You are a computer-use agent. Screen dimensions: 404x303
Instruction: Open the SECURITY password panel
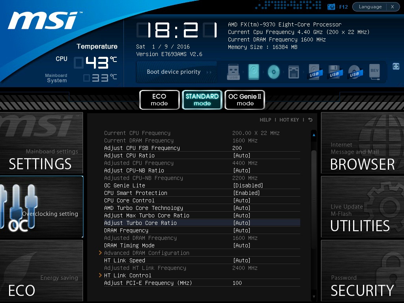363,271
